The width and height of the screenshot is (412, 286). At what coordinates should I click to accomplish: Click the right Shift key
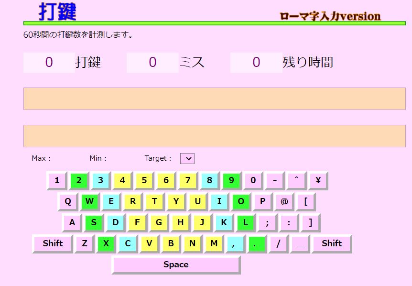[x=331, y=243]
